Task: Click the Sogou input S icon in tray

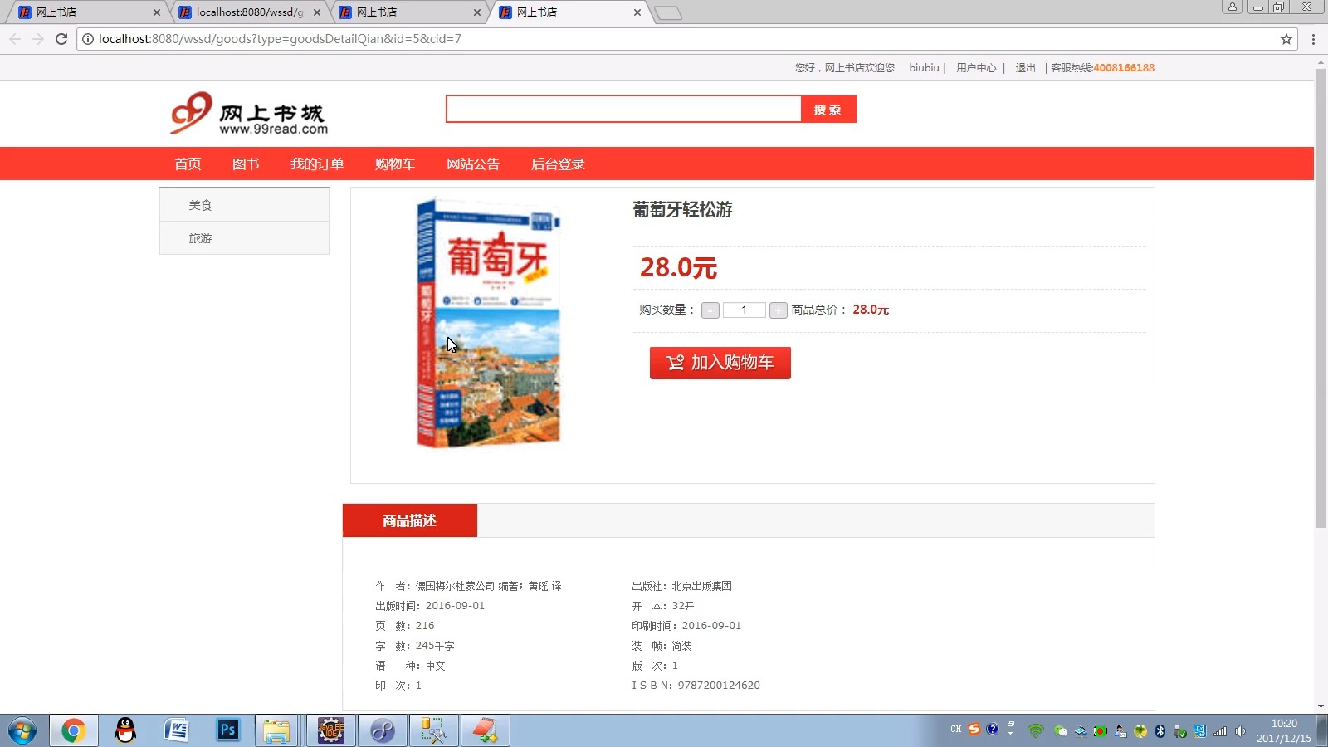Action: click(x=974, y=730)
